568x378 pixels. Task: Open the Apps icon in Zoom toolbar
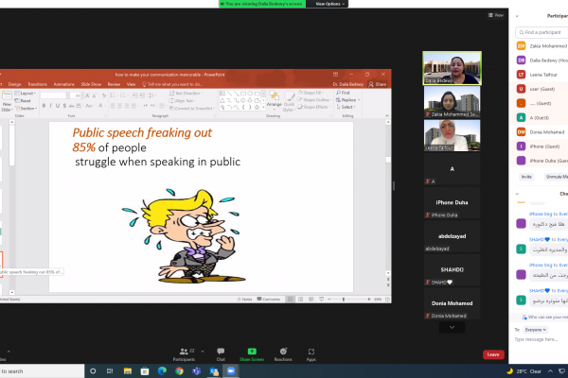click(311, 350)
